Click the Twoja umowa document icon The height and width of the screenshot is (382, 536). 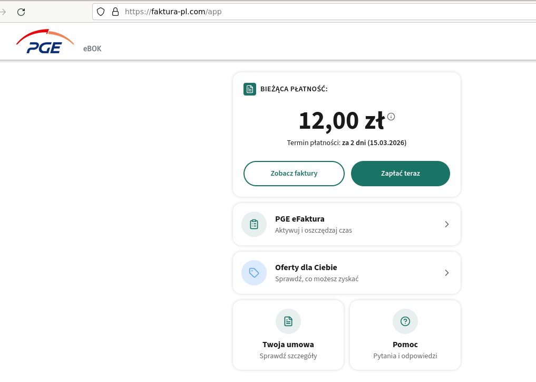288,321
